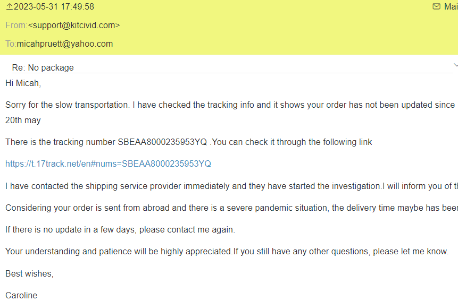Click the "To:" field label
This screenshot has width=458, height=301.
[x=11, y=44]
